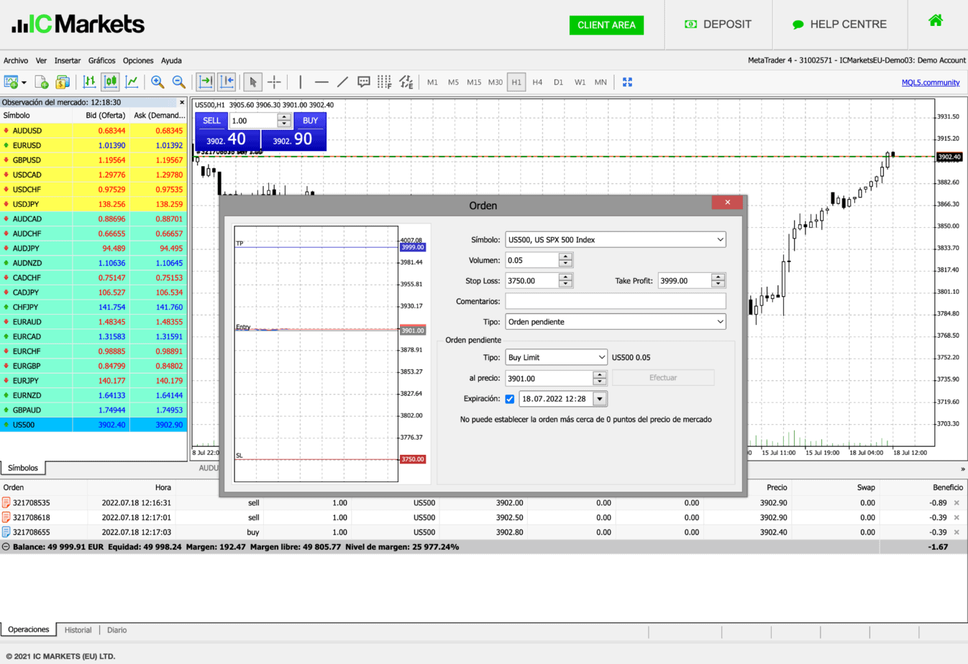Image resolution: width=968 pixels, height=664 pixels.
Task: Select W1 timeframe
Action: tap(580, 82)
